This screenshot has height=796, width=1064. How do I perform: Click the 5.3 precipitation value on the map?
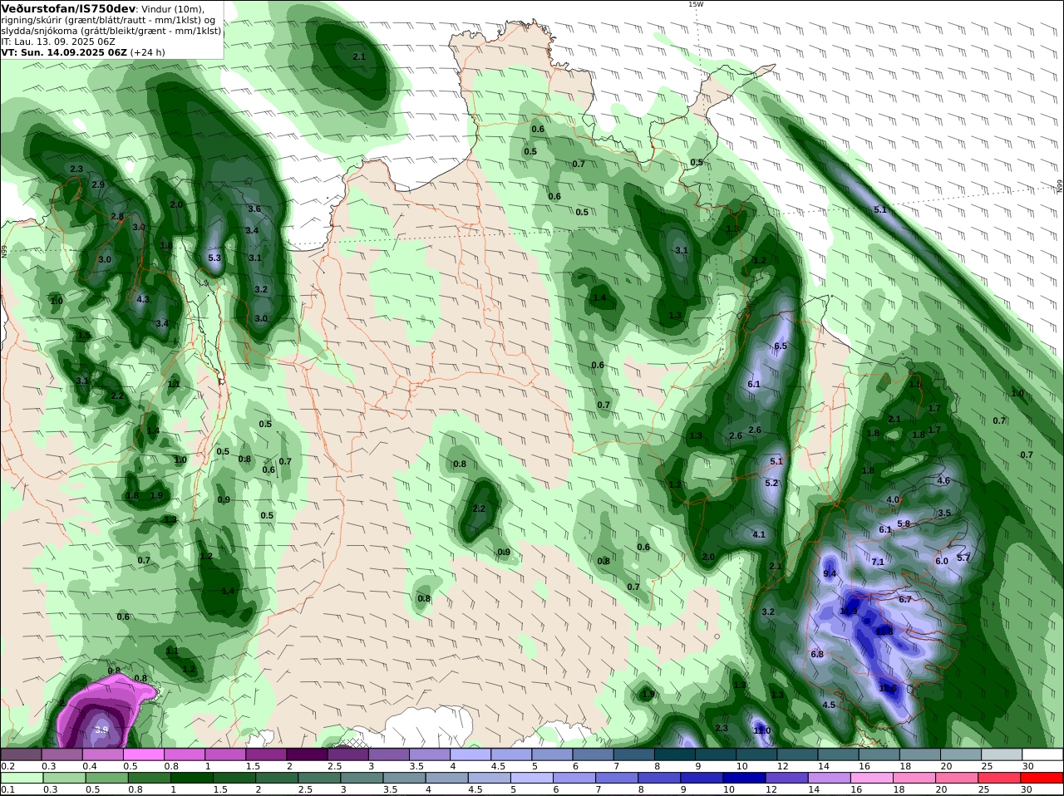214,258
